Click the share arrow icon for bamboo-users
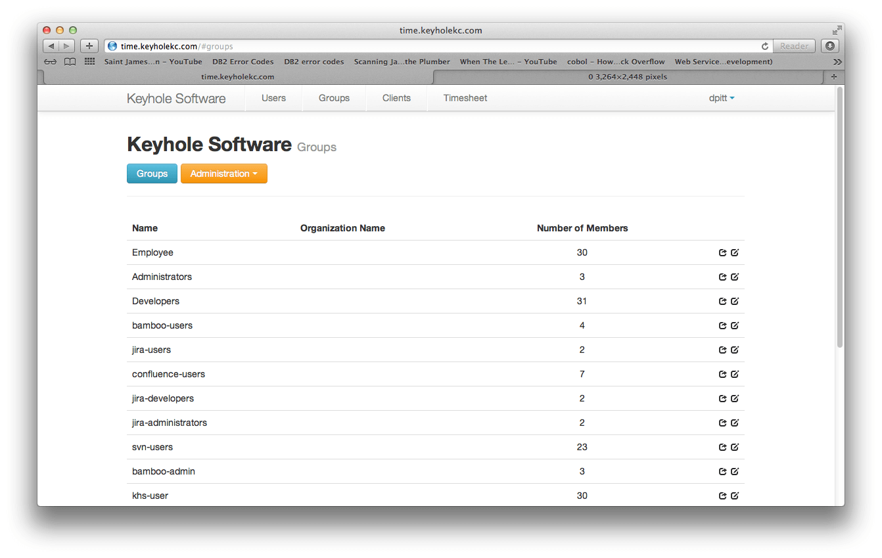This screenshot has width=882, height=558. tap(722, 325)
